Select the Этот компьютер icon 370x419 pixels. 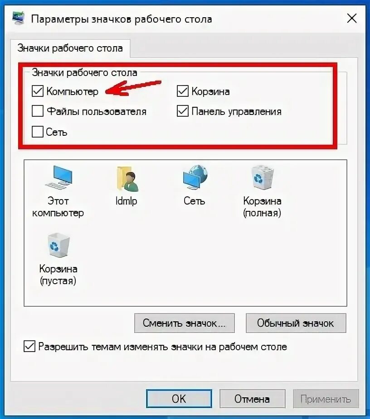(x=58, y=177)
